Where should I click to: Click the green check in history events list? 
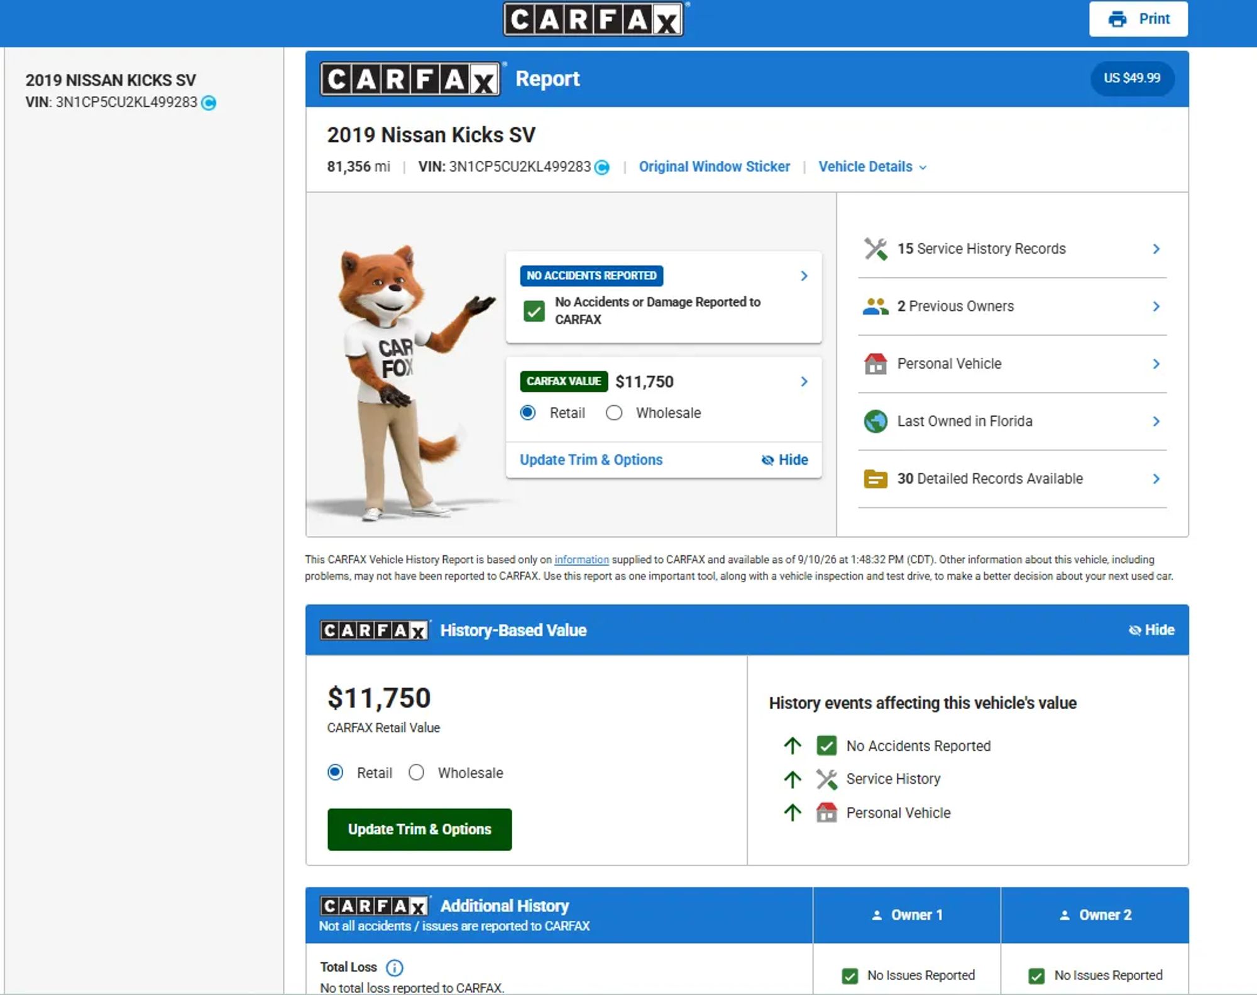point(826,746)
